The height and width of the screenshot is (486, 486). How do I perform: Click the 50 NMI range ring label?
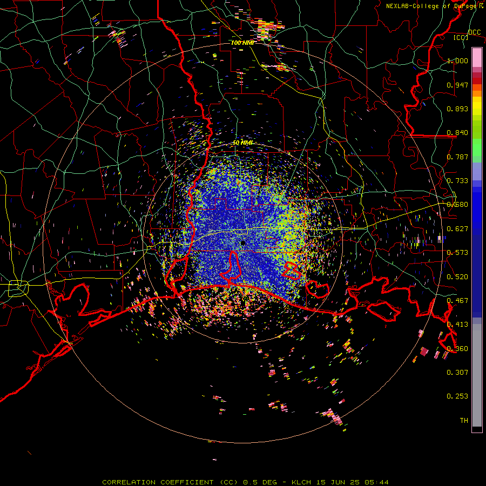tap(243, 143)
